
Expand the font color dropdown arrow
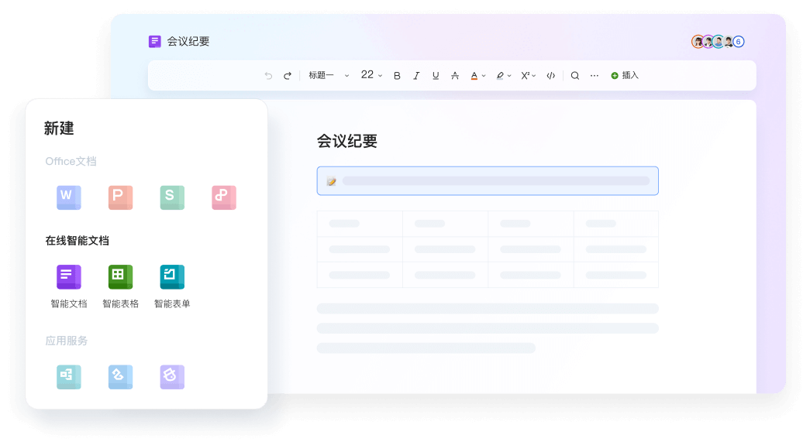tap(484, 76)
